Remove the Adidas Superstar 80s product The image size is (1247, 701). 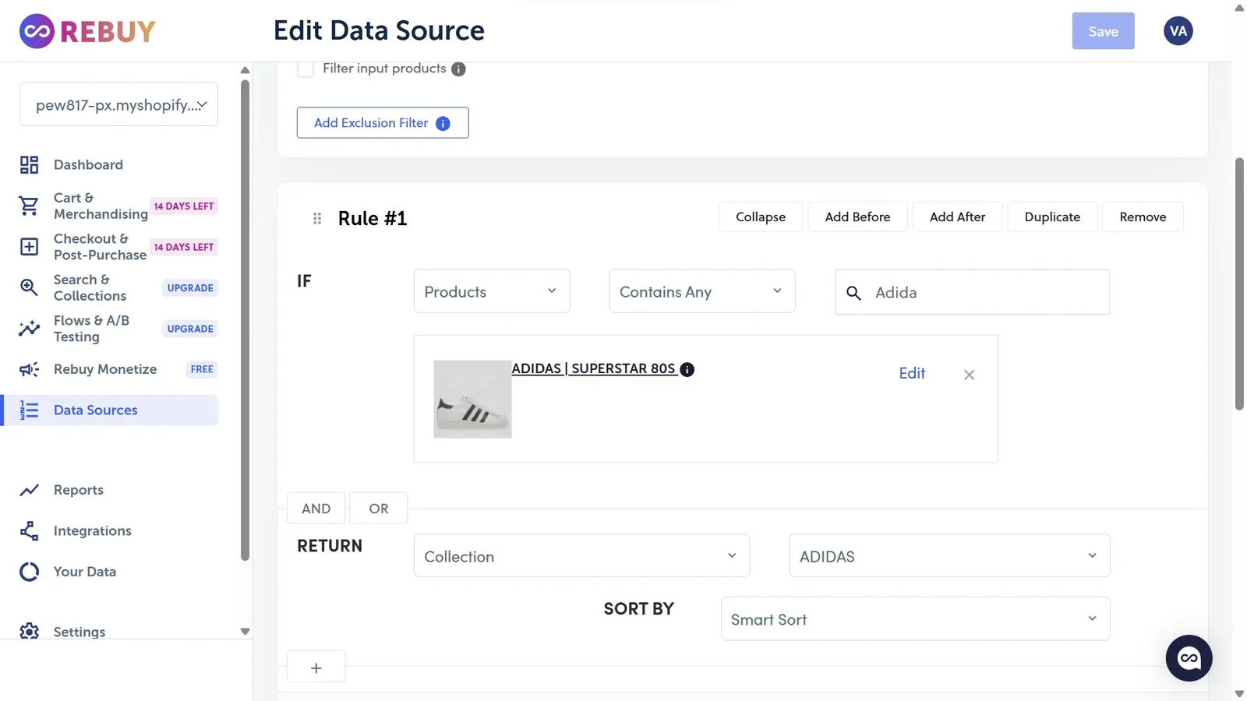[x=969, y=375]
